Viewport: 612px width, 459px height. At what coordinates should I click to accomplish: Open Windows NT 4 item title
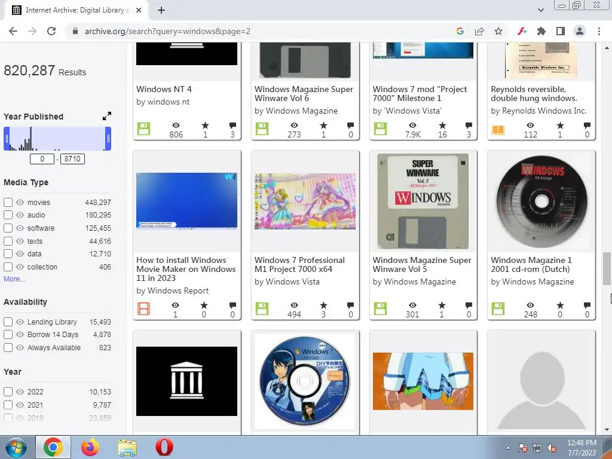click(x=164, y=89)
